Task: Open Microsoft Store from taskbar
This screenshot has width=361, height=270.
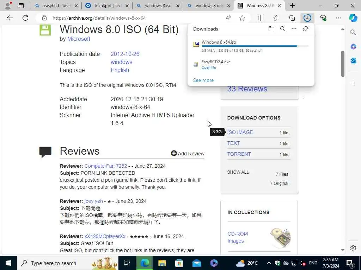Action: pos(179,263)
